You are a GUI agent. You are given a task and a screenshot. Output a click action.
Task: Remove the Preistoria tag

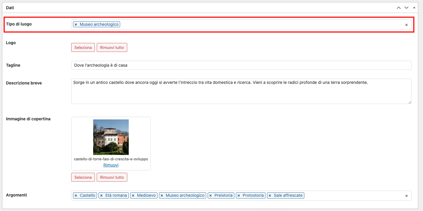tap(211, 196)
